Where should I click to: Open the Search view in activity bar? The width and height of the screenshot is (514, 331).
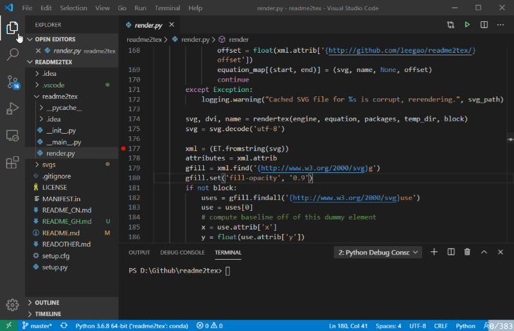[12, 54]
